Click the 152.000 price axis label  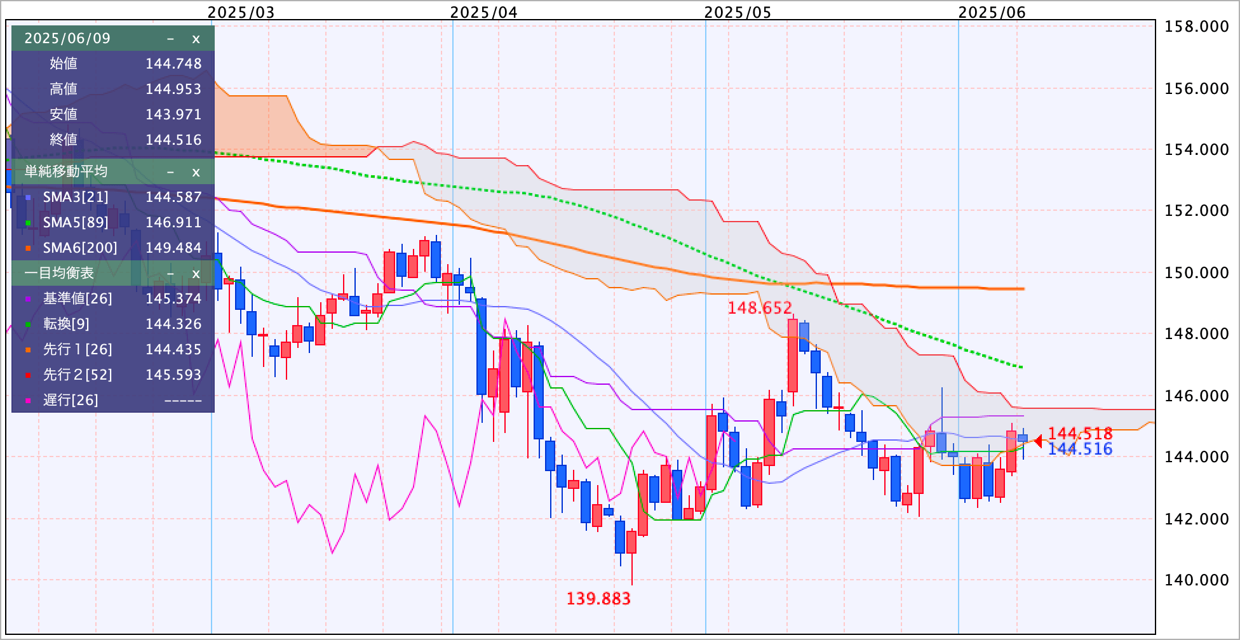pos(1196,211)
